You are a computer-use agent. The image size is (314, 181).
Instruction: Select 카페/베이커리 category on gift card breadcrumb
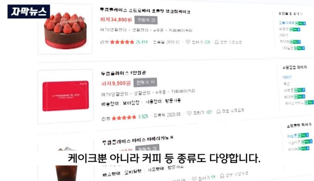coord(183,91)
